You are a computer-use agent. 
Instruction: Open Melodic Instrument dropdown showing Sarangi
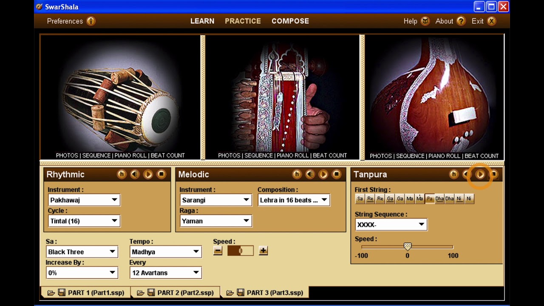point(215,200)
